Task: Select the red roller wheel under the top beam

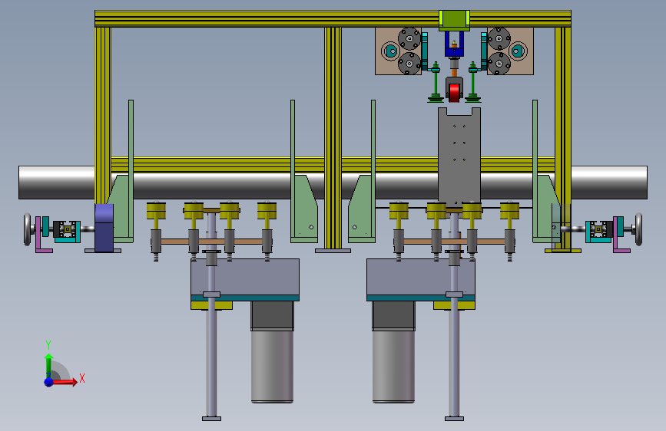Action: [x=454, y=93]
